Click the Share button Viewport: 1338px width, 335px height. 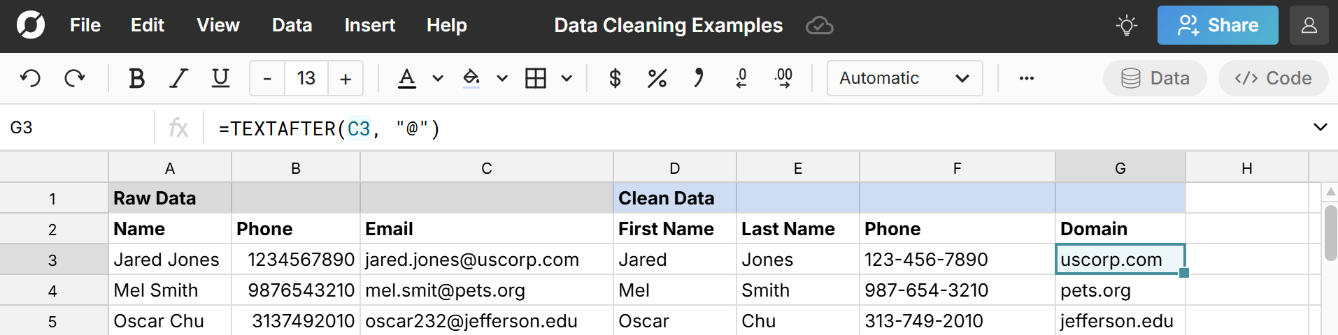[1217, 26]
